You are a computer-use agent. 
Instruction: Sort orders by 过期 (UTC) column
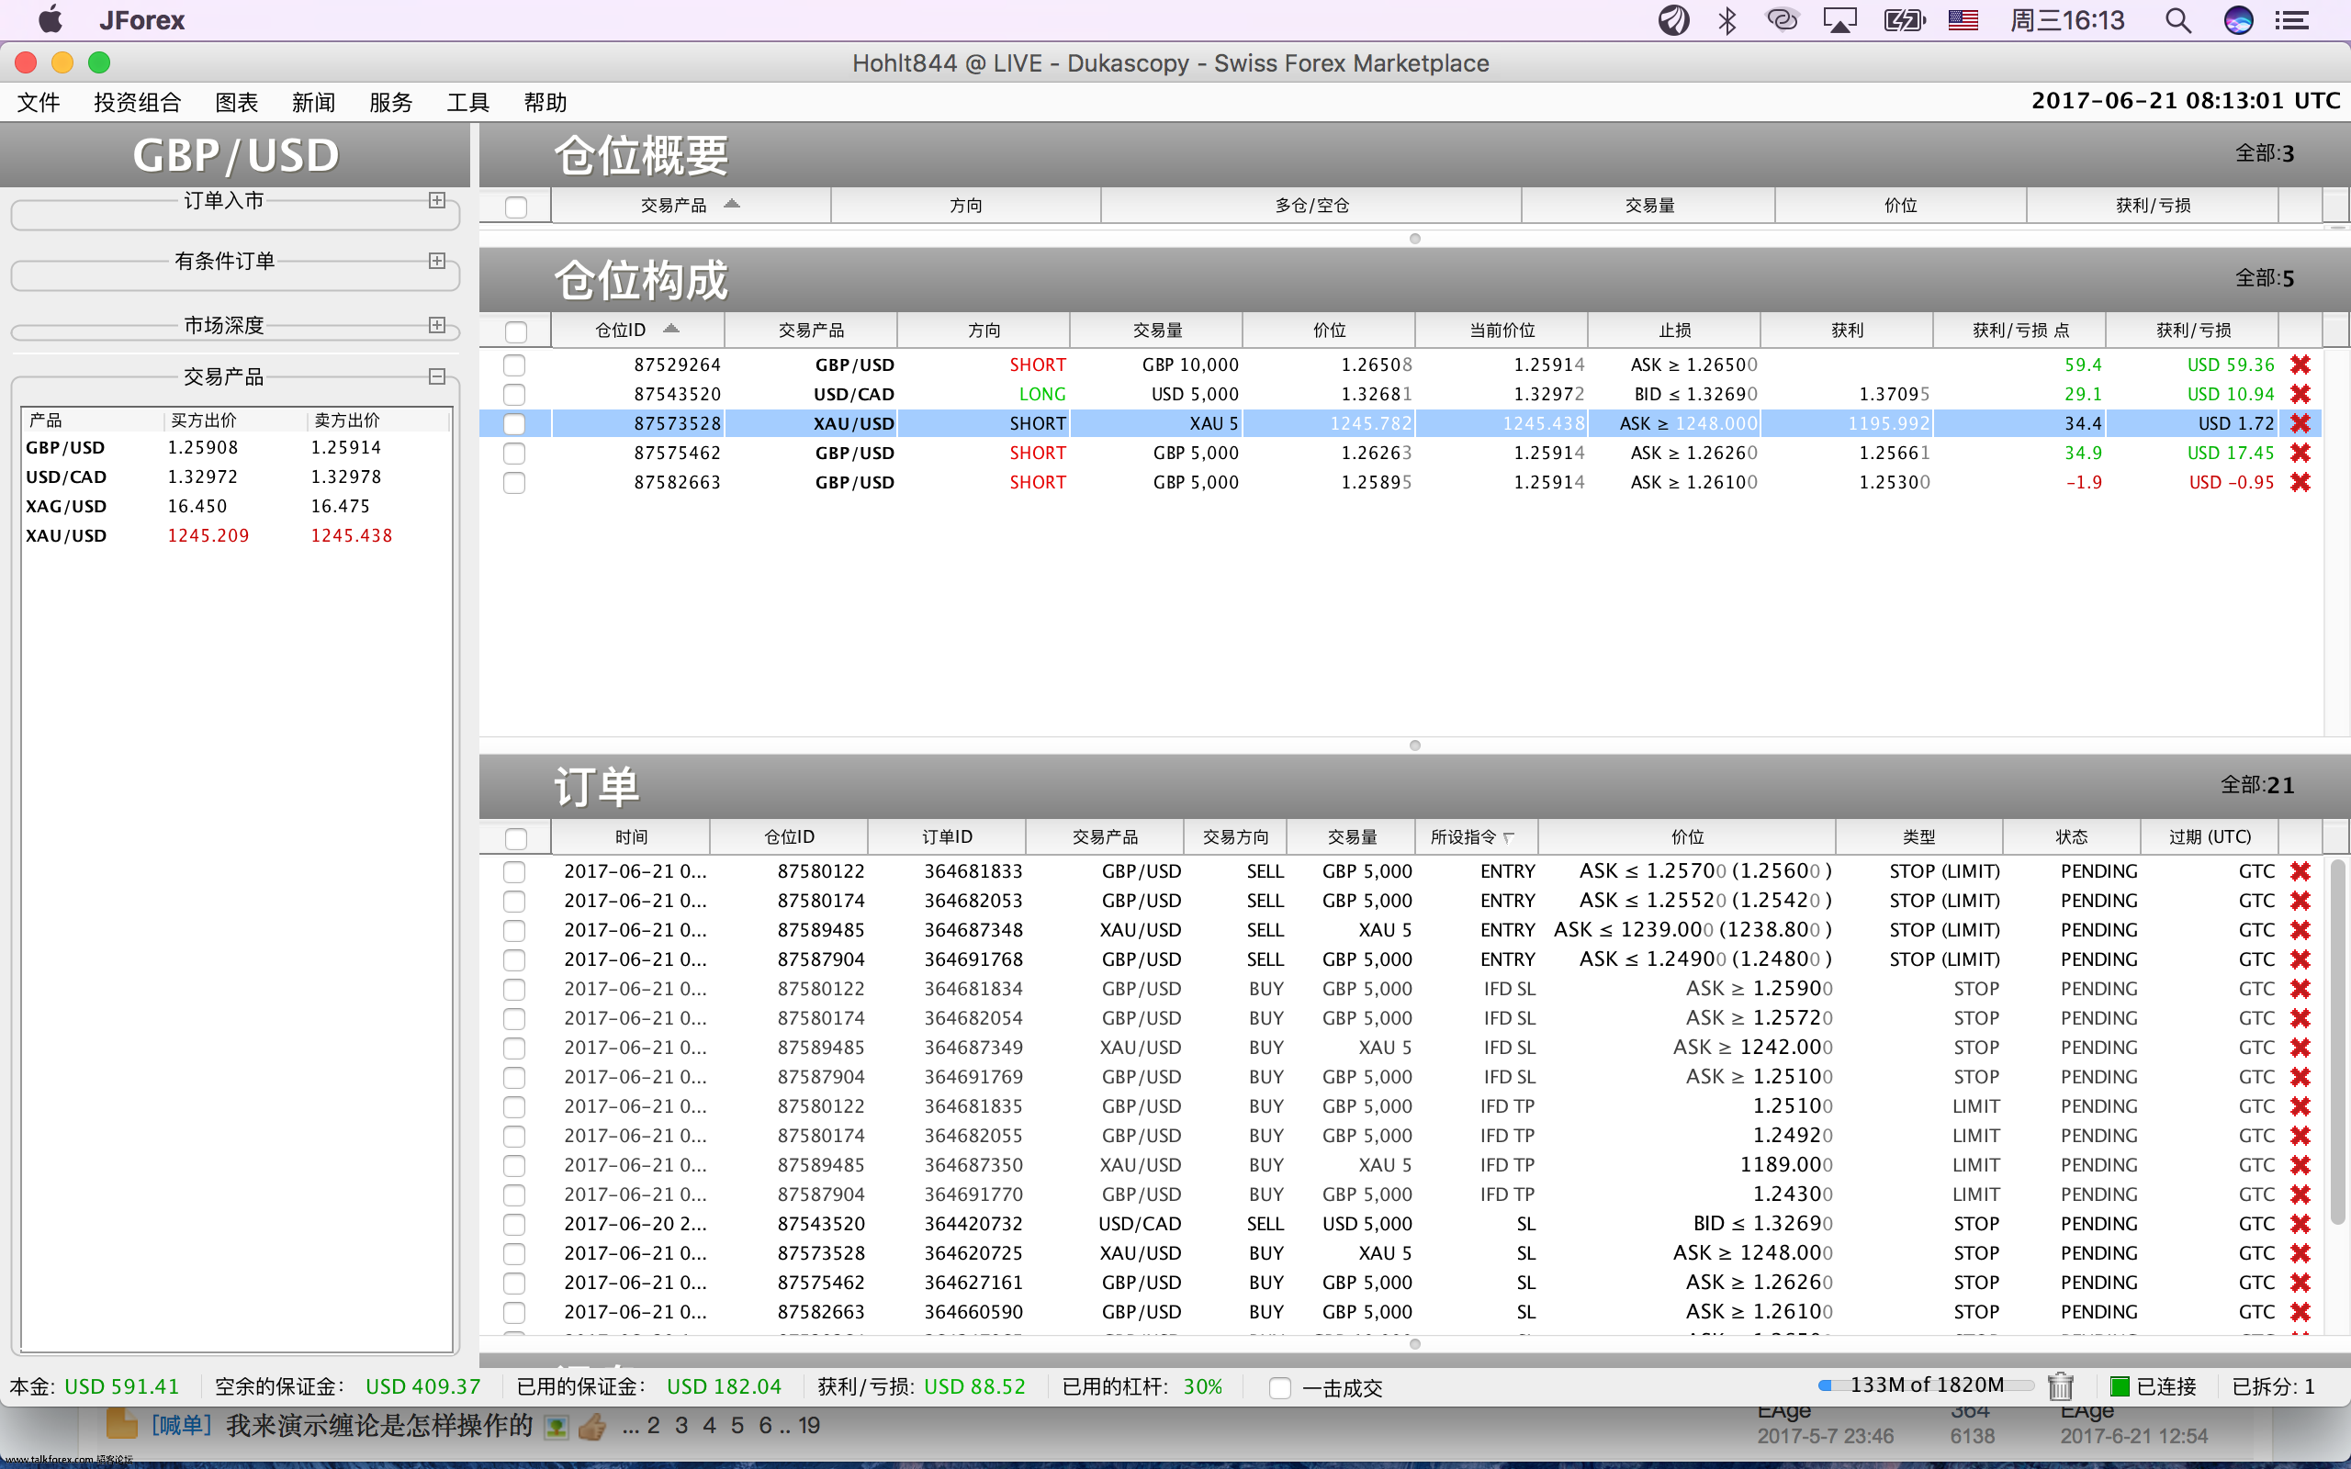(2210, 837)
